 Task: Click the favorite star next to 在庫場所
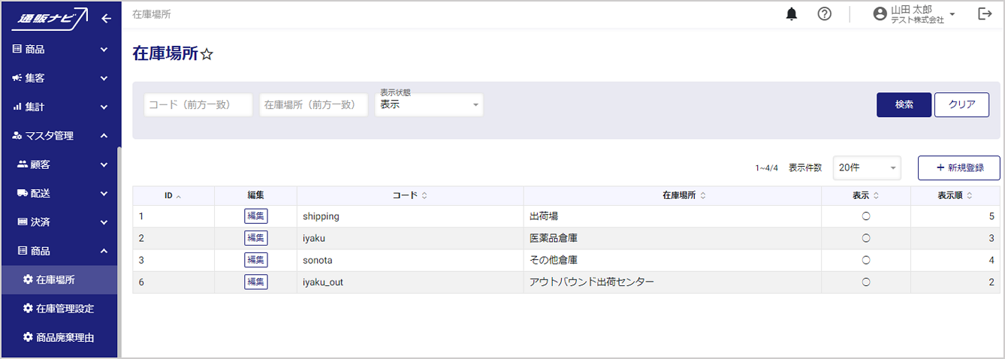click(207, 55)
